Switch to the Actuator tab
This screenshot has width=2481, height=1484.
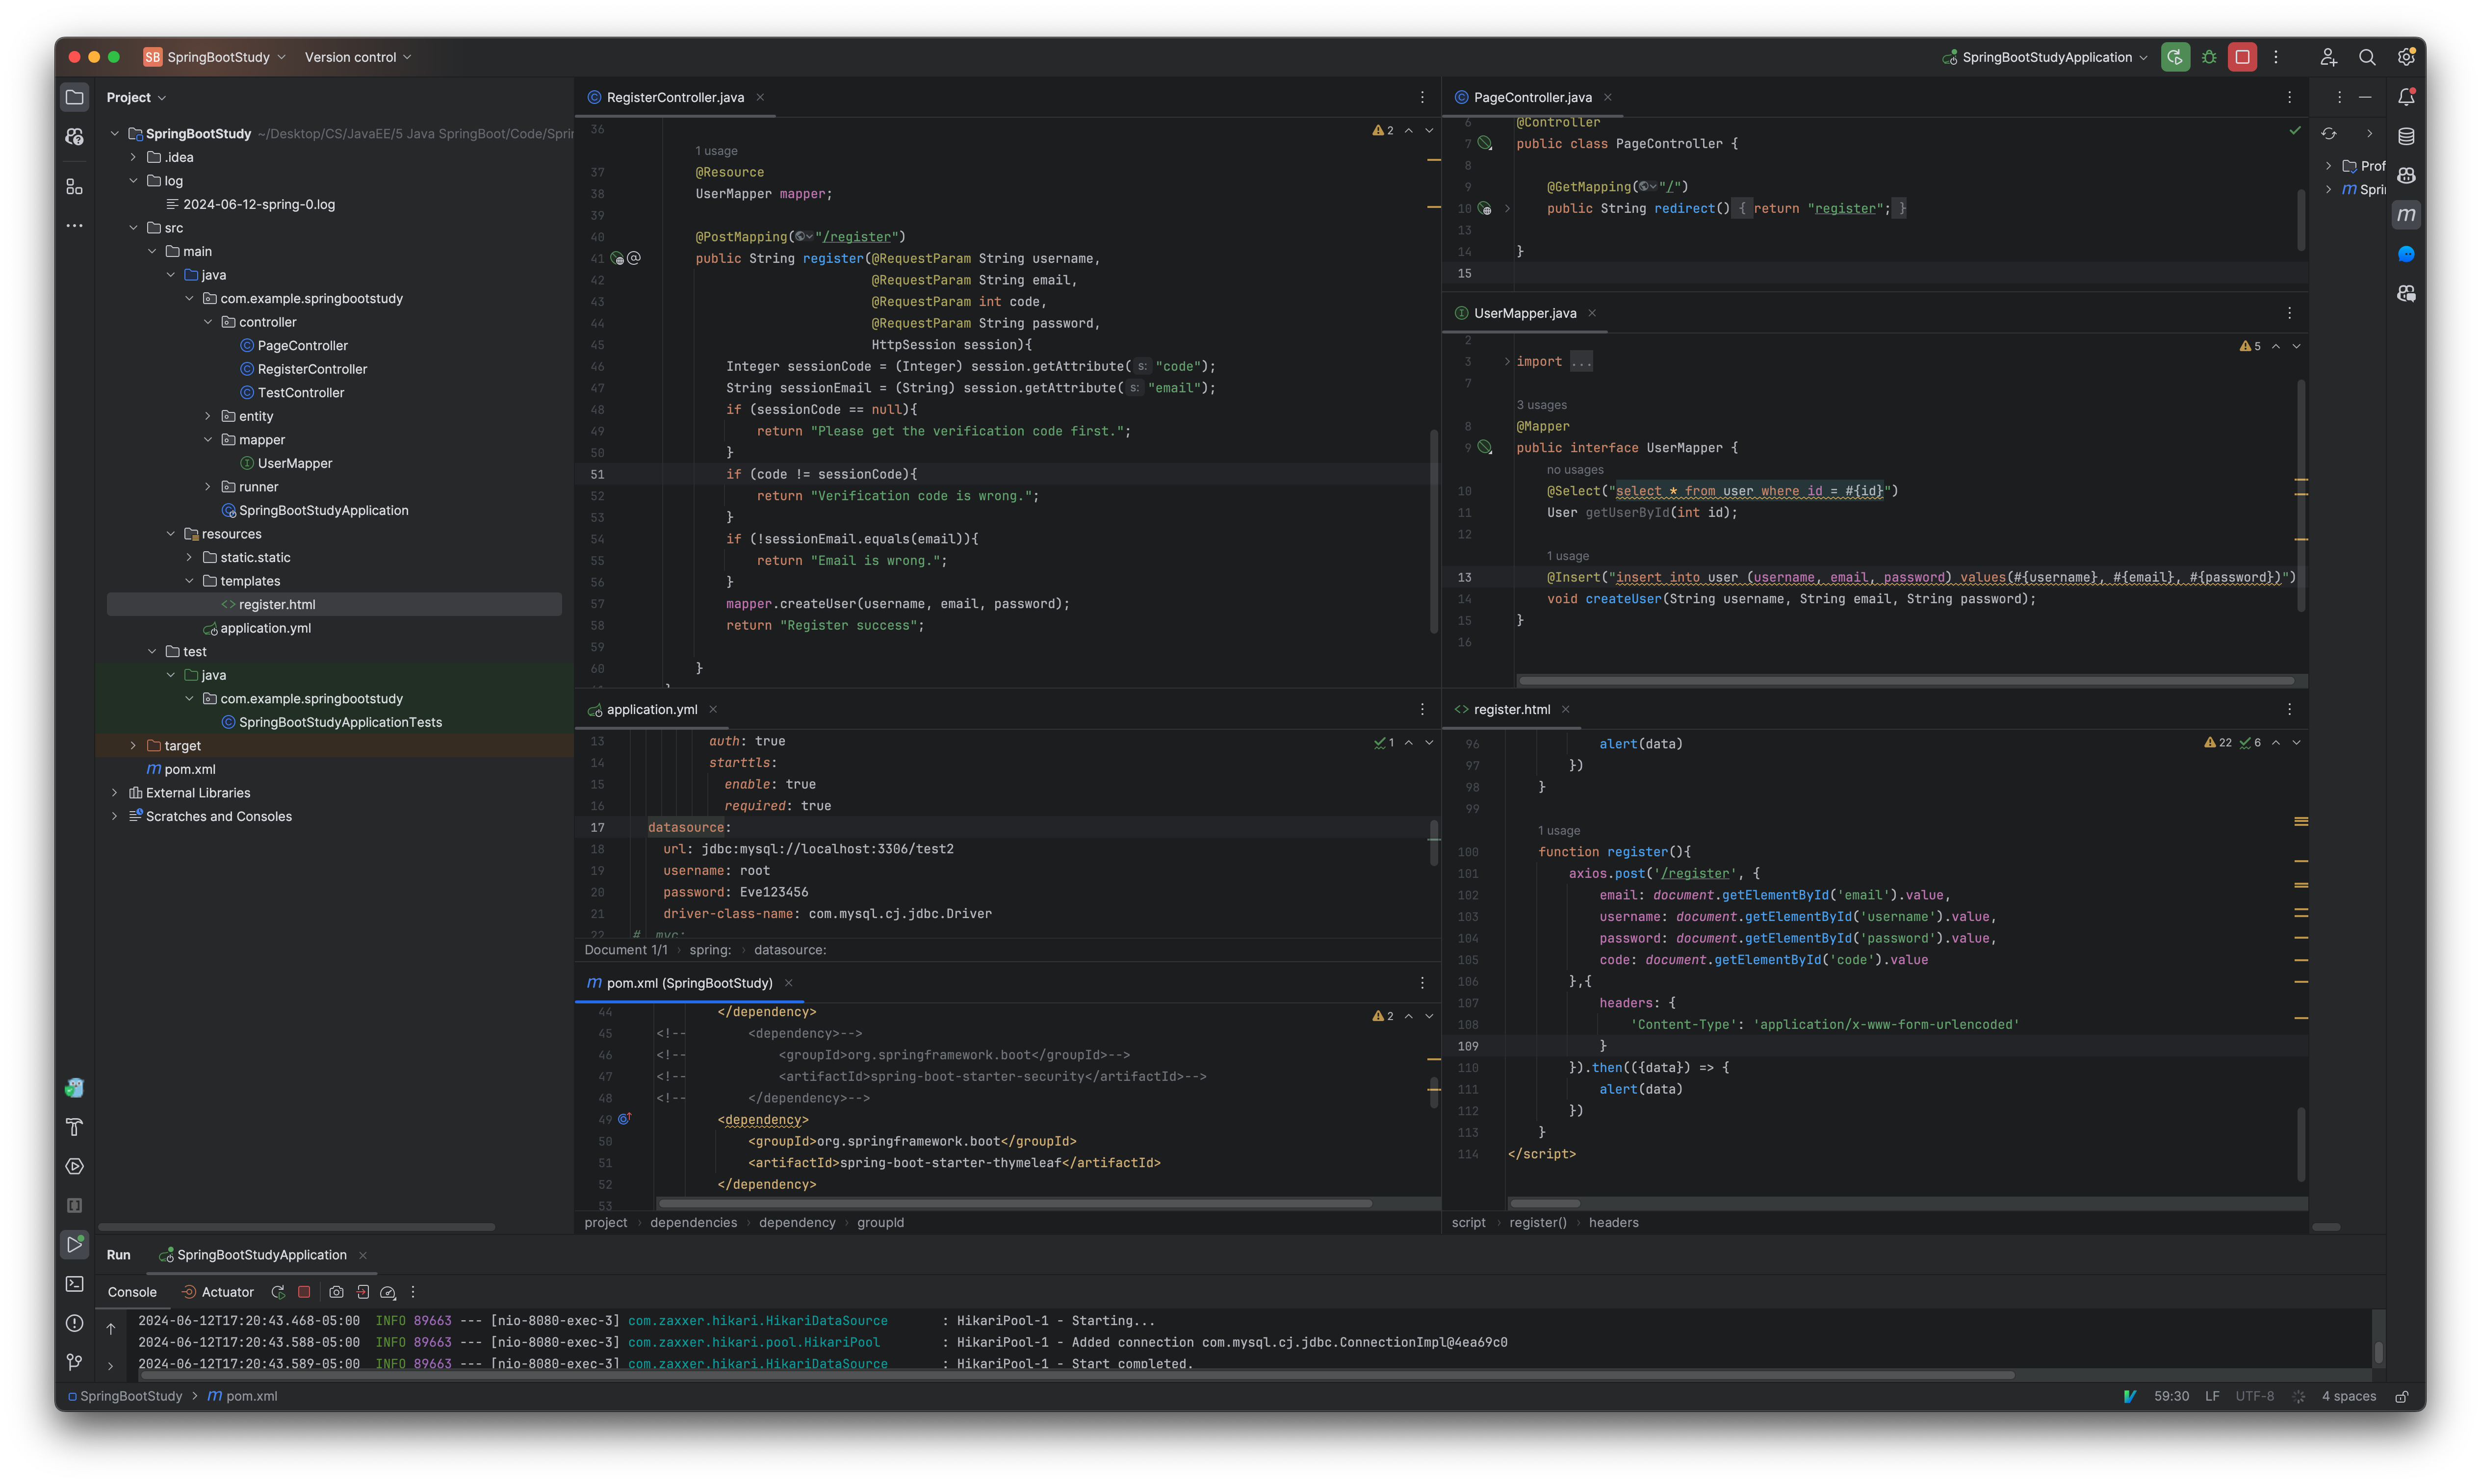[217, 1292]
